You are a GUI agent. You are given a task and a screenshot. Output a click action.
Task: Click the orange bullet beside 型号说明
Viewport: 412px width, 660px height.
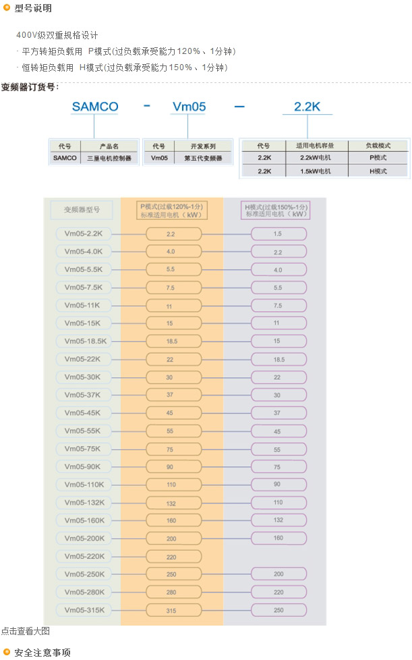click(6, 7)
